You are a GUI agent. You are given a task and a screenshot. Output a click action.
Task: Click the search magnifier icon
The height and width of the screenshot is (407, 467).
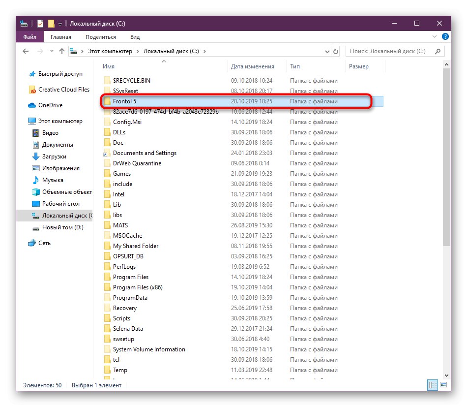pos(438,51)
